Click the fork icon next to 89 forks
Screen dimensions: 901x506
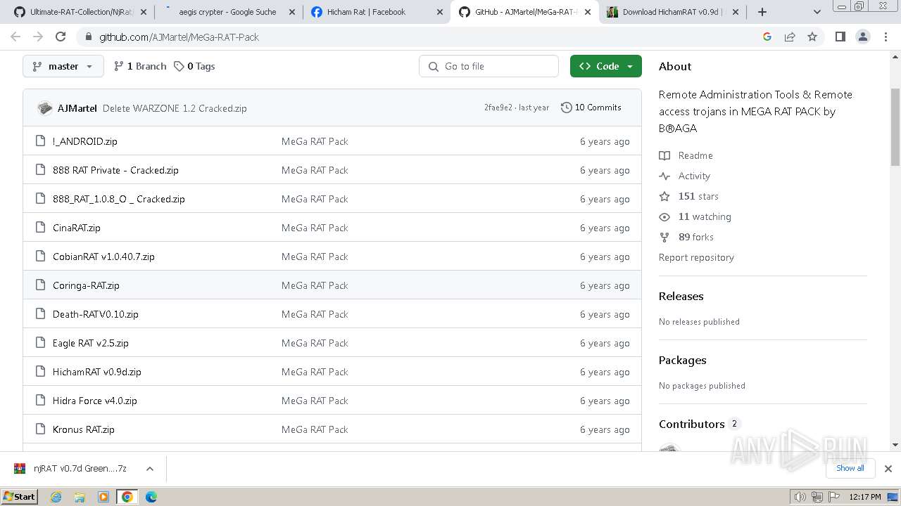[664, 237]
